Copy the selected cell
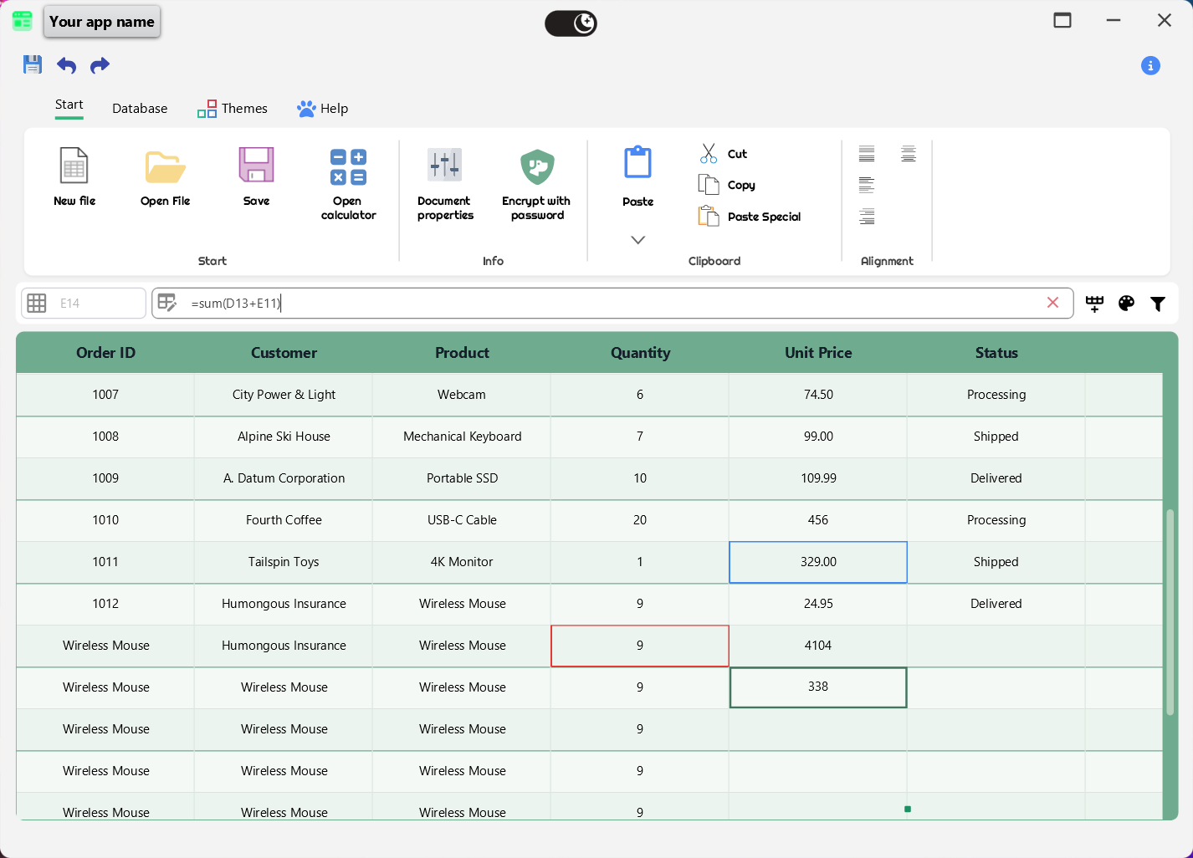 click(726, 185)
